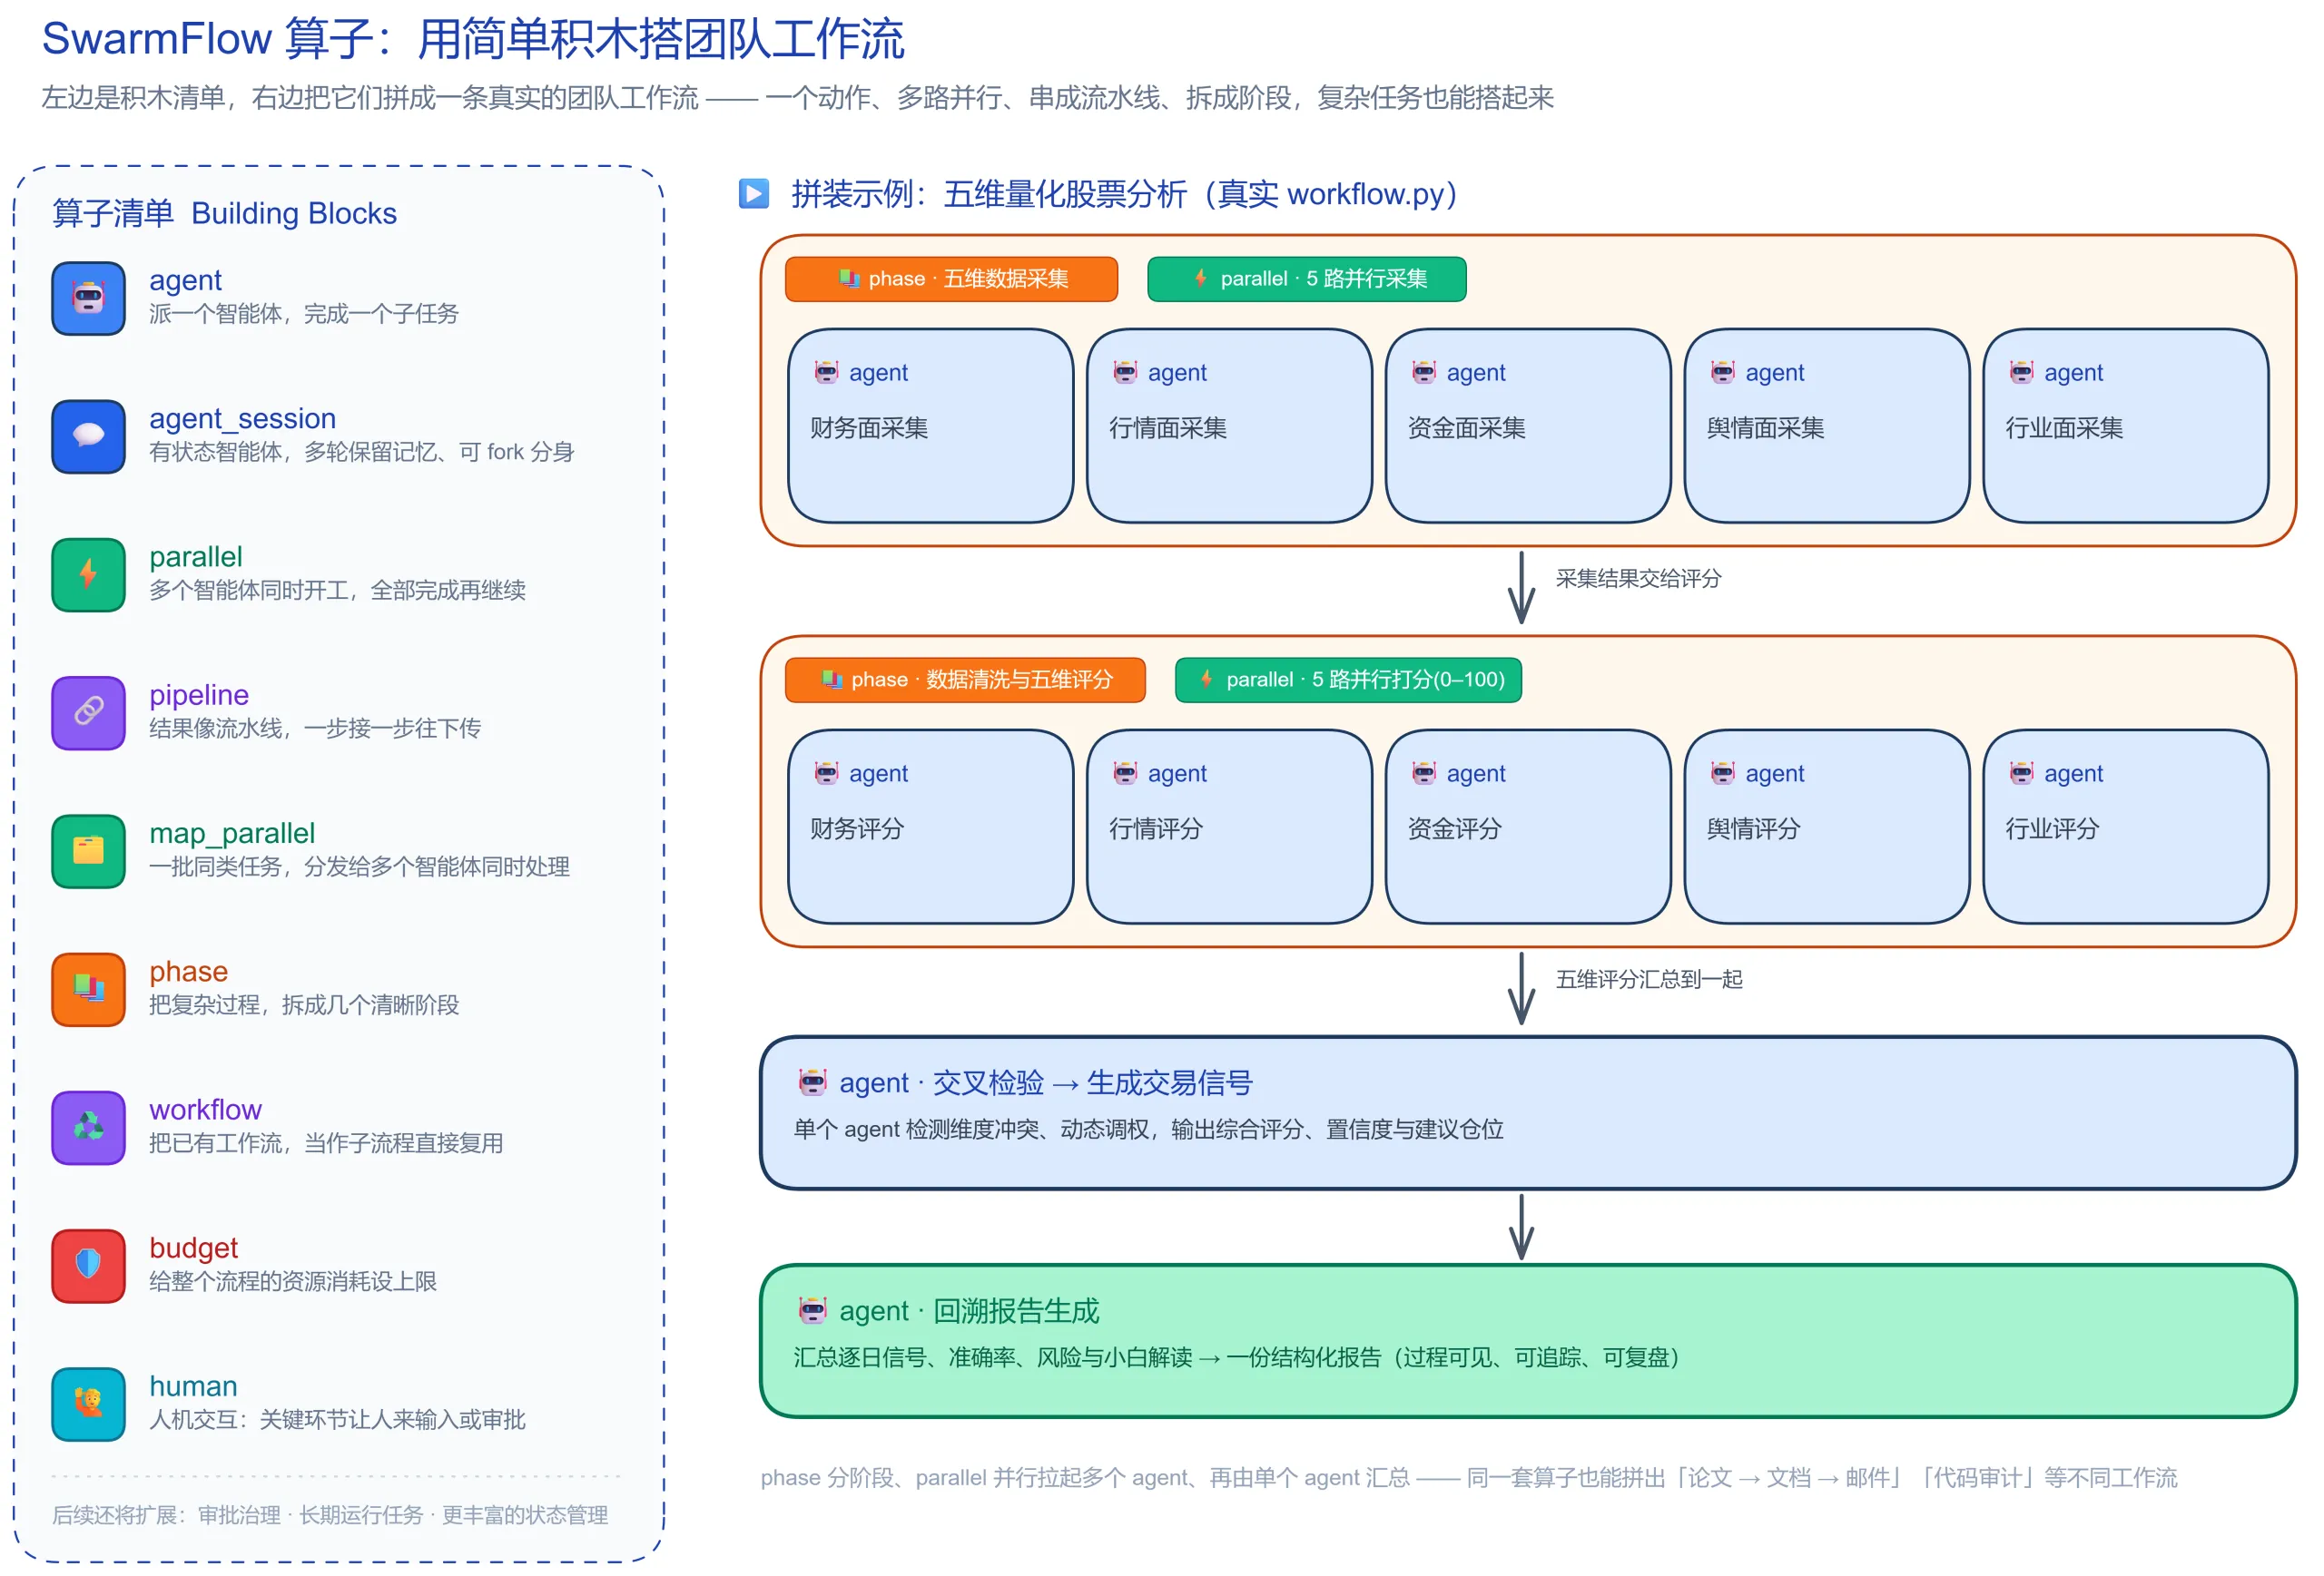Click the robot icon in 财务评分 card

point(826,772)
